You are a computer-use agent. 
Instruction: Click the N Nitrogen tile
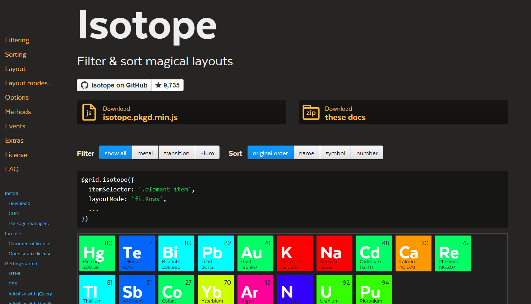[295, 290]
